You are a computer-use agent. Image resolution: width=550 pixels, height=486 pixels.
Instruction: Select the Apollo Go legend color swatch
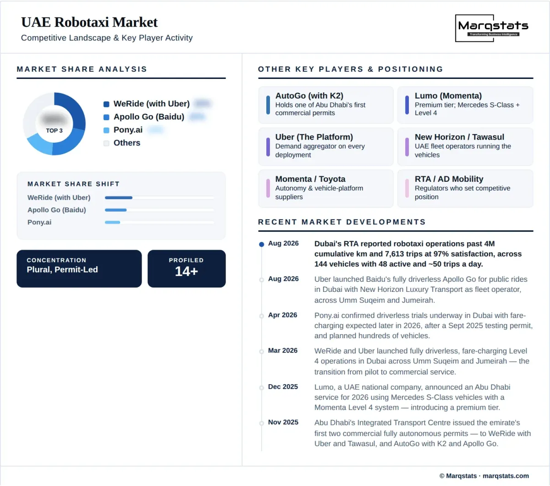coord(106,117)
